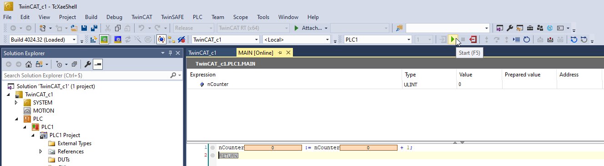Click the Save All double-disk icon

(94, 28)
